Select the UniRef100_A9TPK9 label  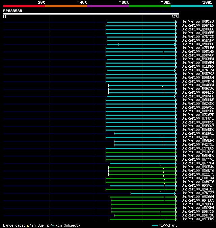click(x=198, y=219)
